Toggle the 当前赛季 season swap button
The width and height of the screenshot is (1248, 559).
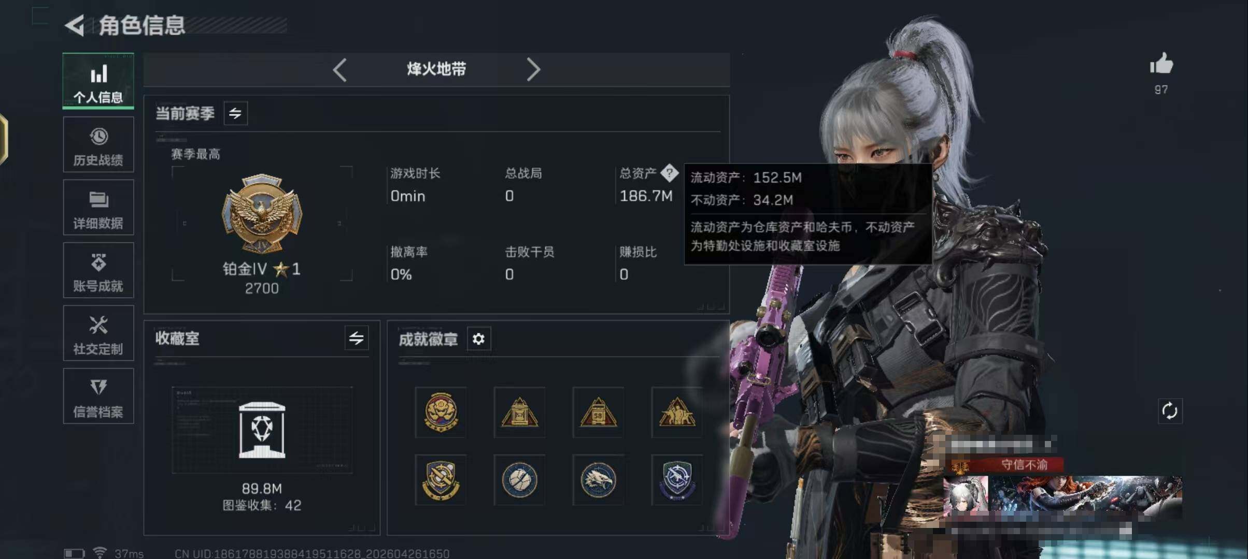(x=235, y=113)
